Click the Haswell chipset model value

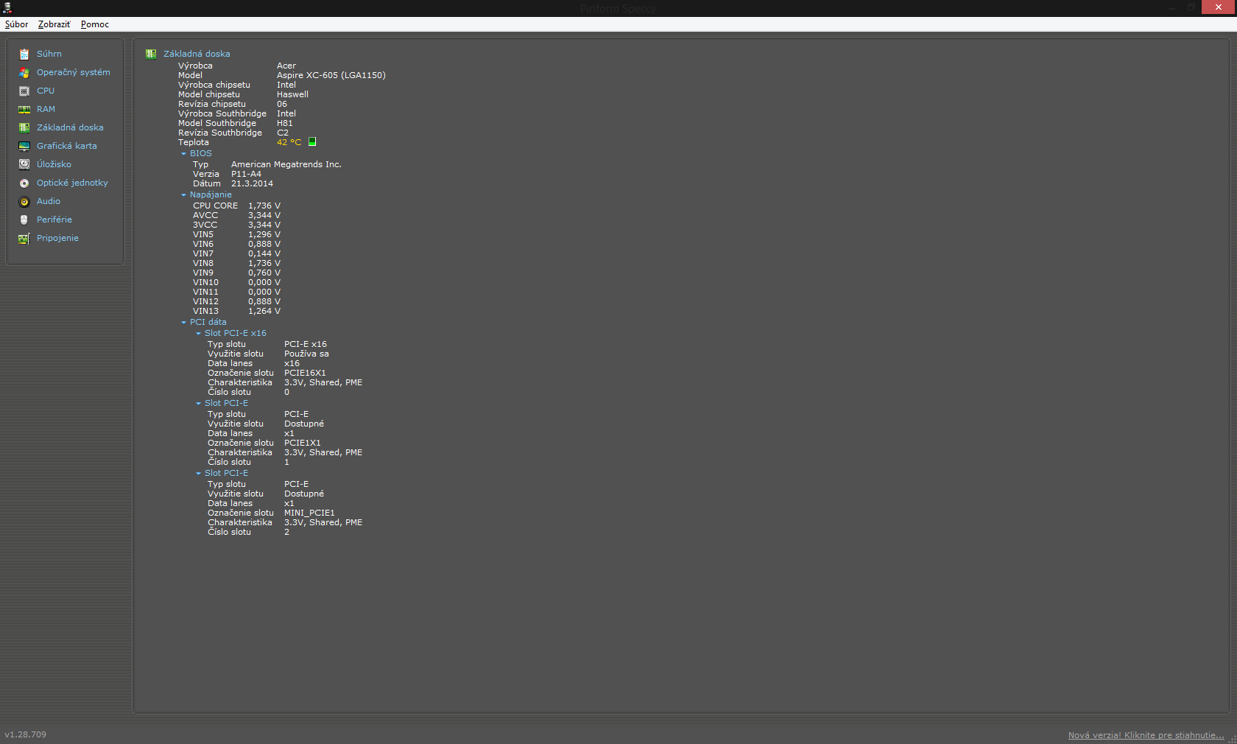pos(292,94)
